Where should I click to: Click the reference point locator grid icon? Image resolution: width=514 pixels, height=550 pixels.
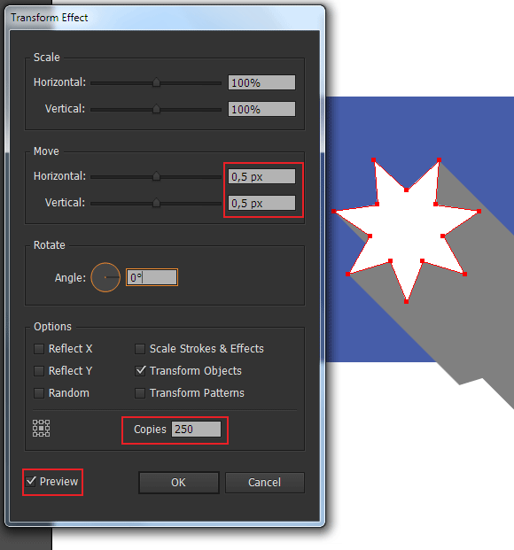pyautogui.click(x=41, y=429)
